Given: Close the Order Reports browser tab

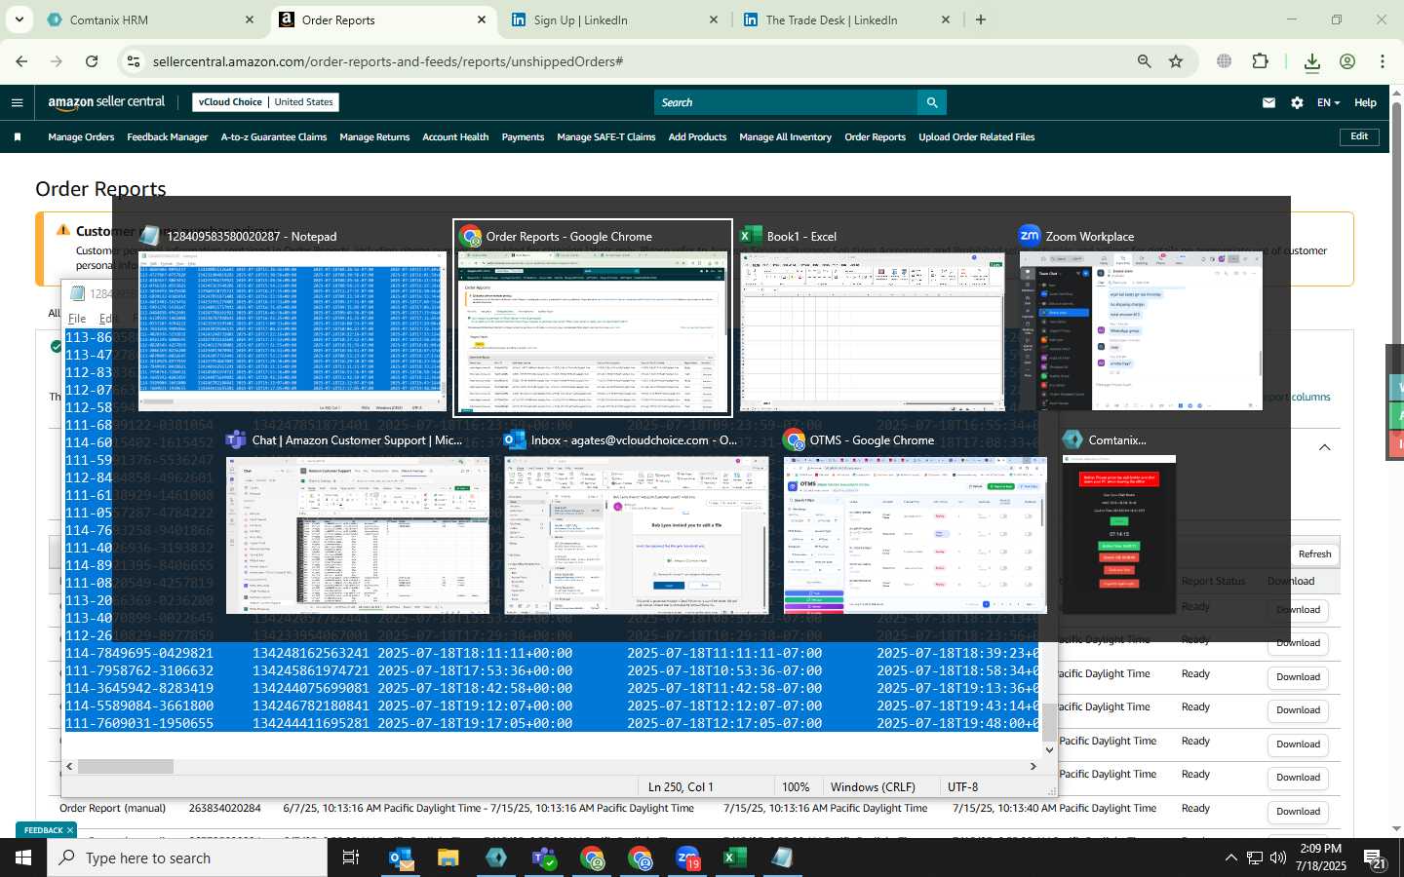Looking at the screenshot, I should point(482,19).
